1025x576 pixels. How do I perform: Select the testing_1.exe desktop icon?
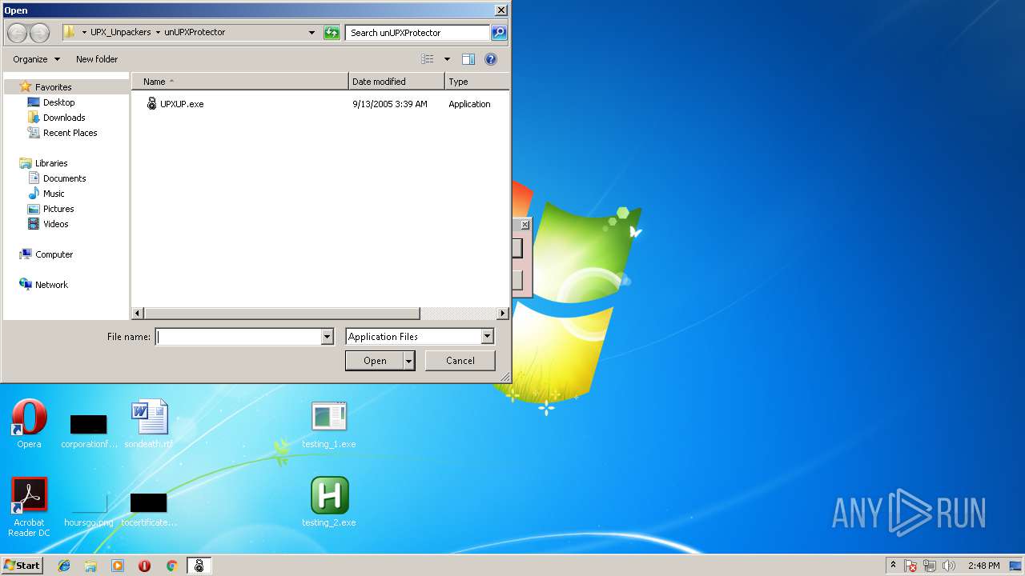click(x=329, y=424)
